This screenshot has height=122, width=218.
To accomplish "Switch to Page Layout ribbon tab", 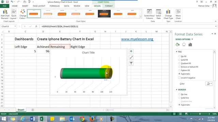I will (x=39, y=6).
